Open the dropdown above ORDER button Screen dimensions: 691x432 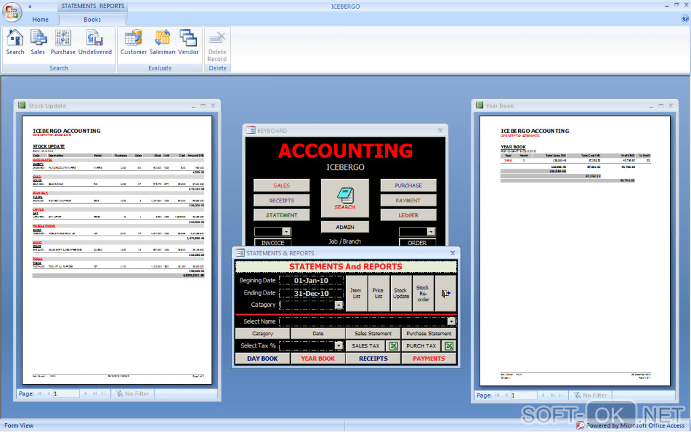click(431, 232)
